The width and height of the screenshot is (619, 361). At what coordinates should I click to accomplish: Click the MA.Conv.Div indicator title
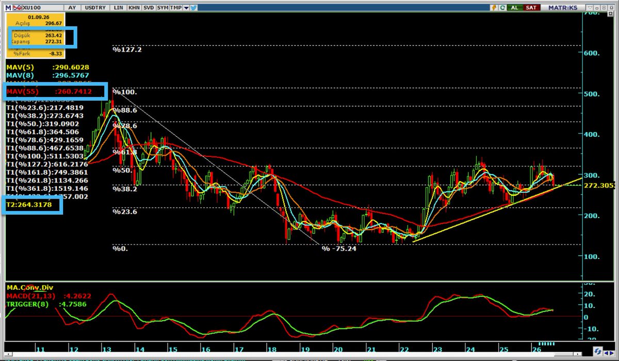click(x=29, y=287)
